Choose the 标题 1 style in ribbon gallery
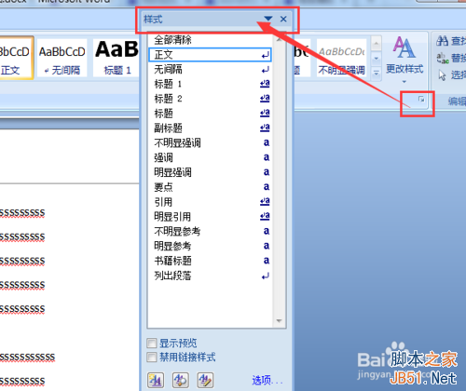The width and height of the screenshot is (466, 391). pyautogui.click(x=116, y=58)
